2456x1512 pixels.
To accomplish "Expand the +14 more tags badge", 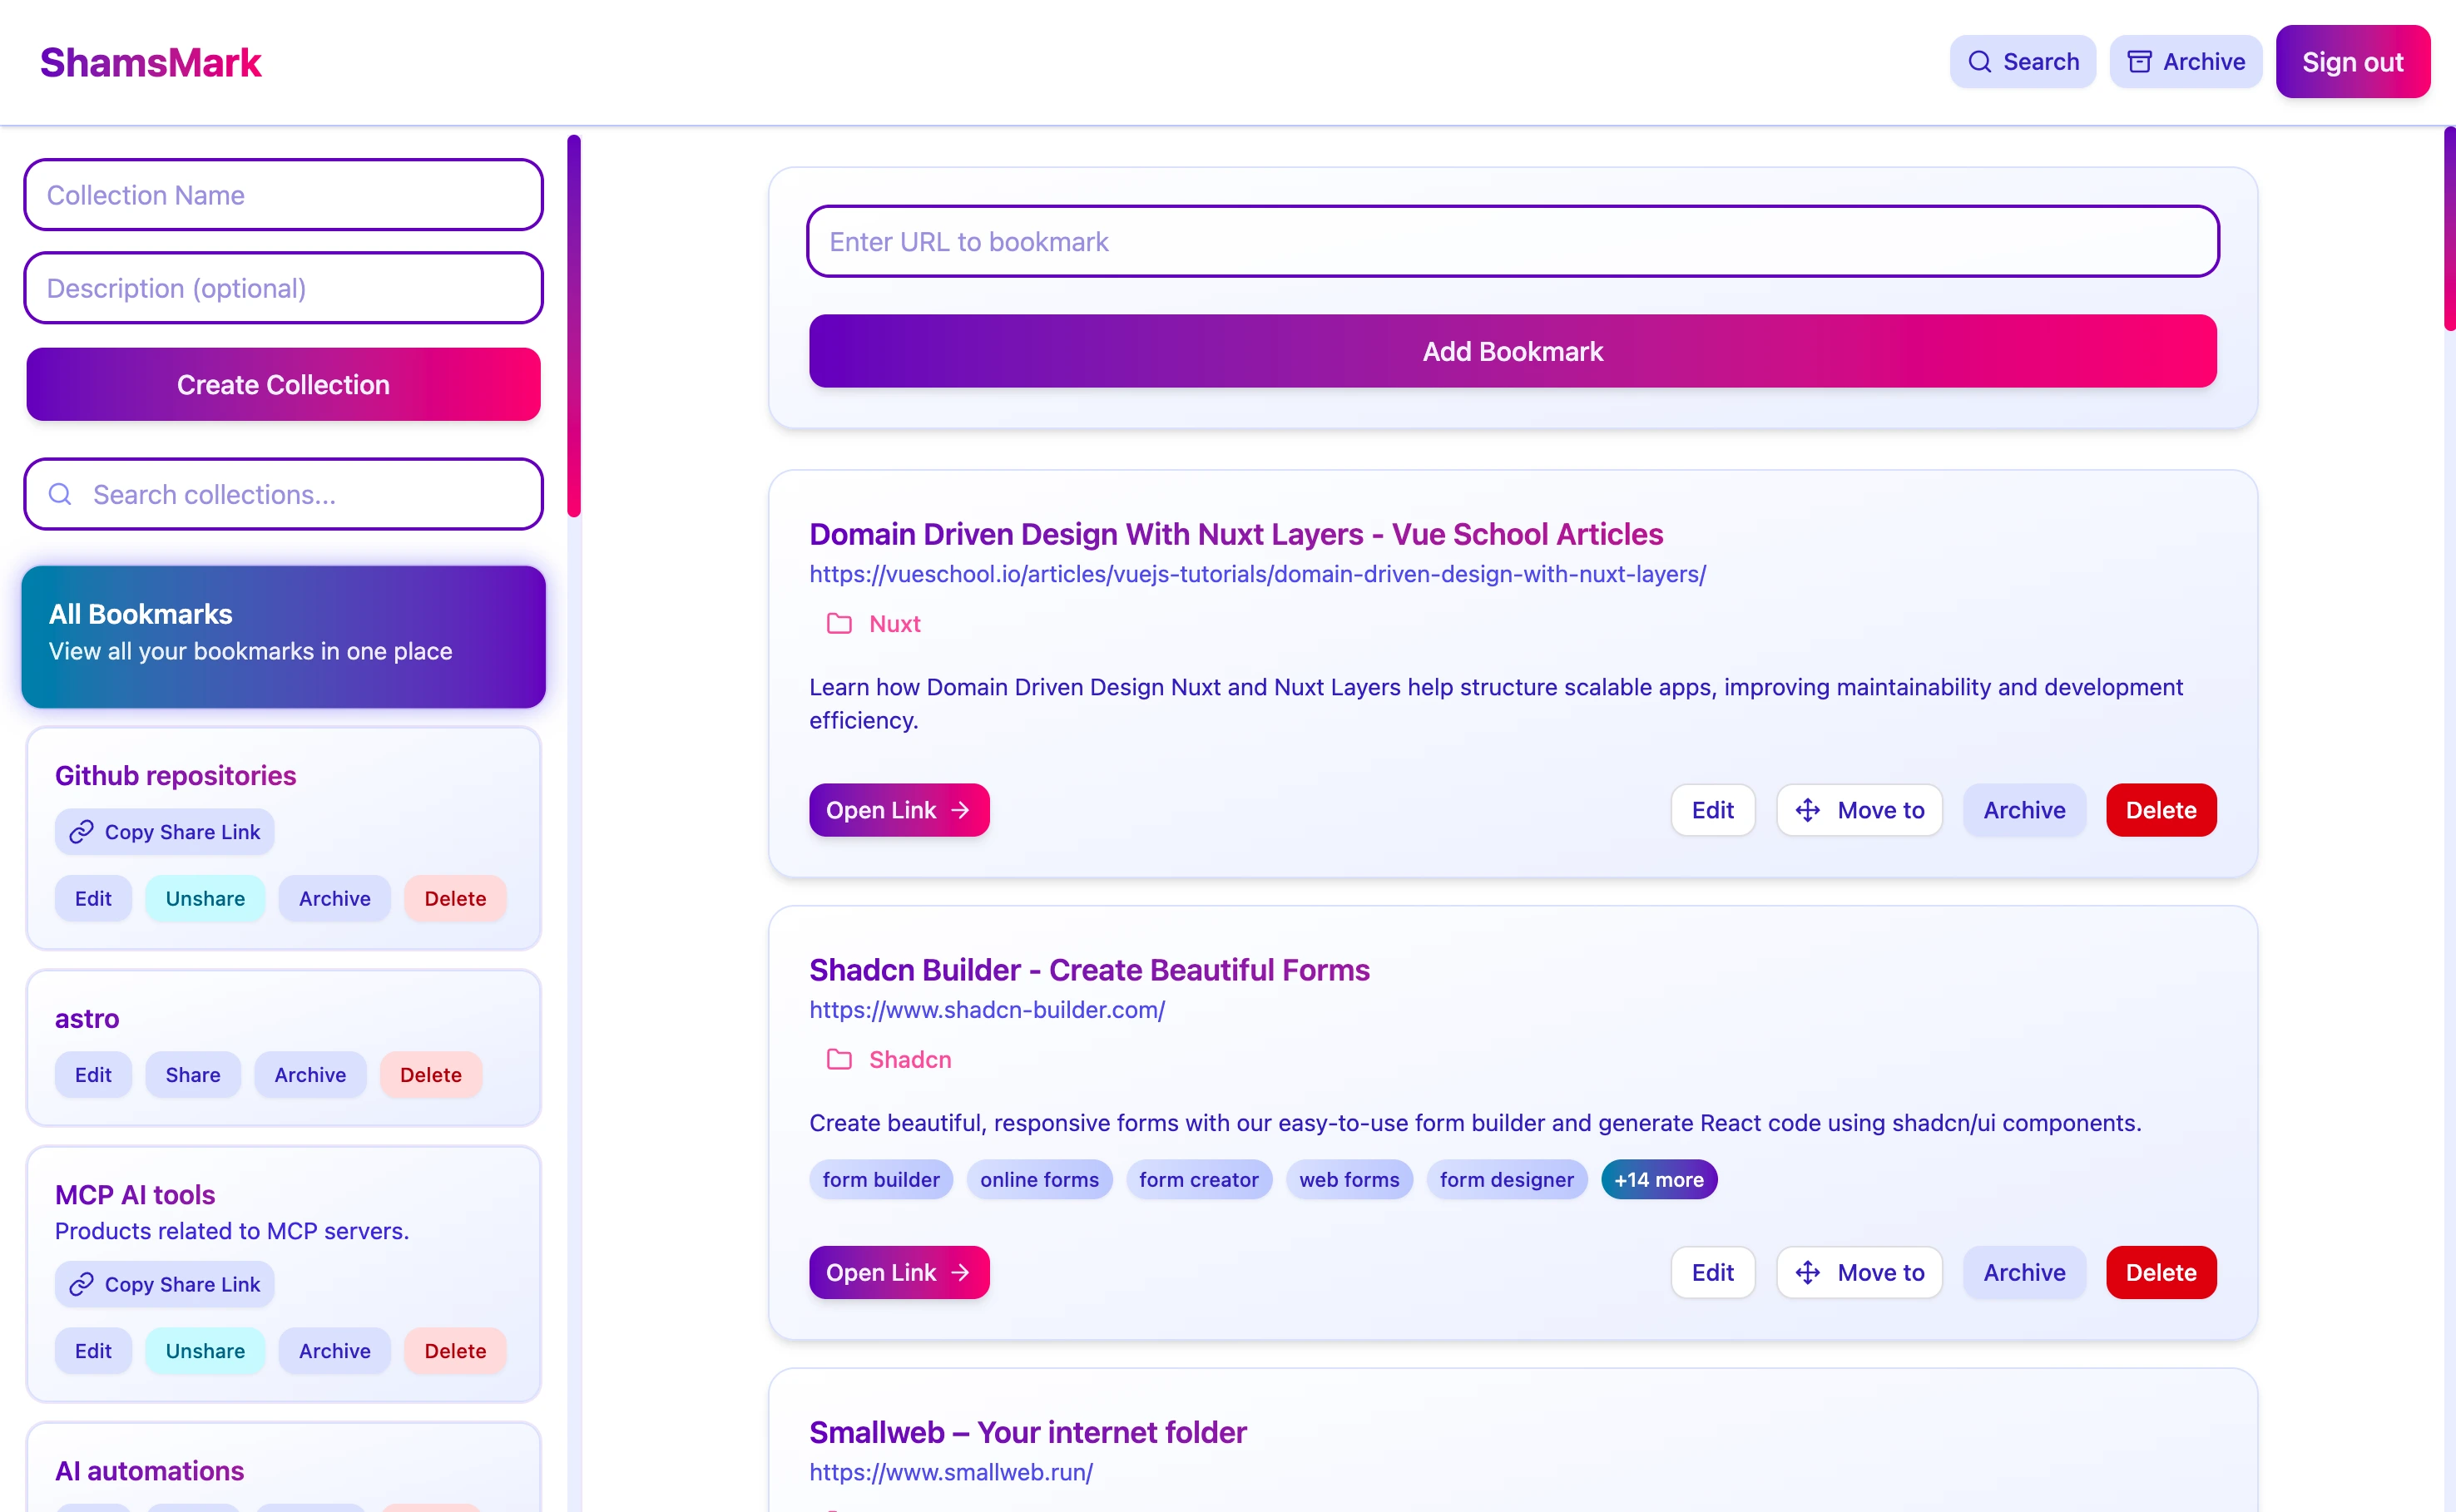I will click(x=1659, y=1180).
